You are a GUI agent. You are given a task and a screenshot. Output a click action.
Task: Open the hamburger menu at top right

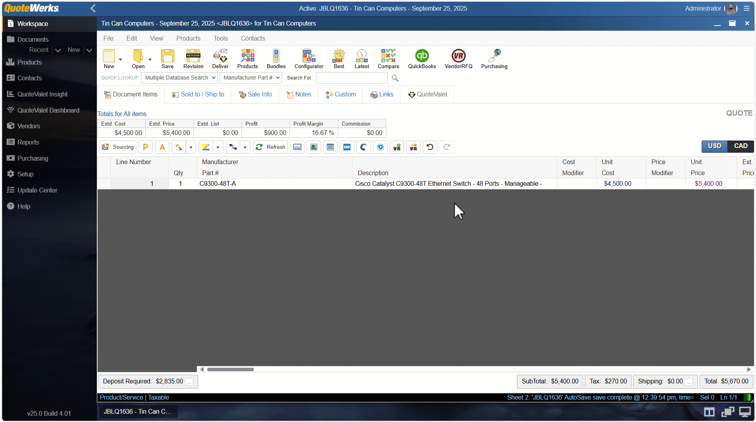[x=747, y=8]
